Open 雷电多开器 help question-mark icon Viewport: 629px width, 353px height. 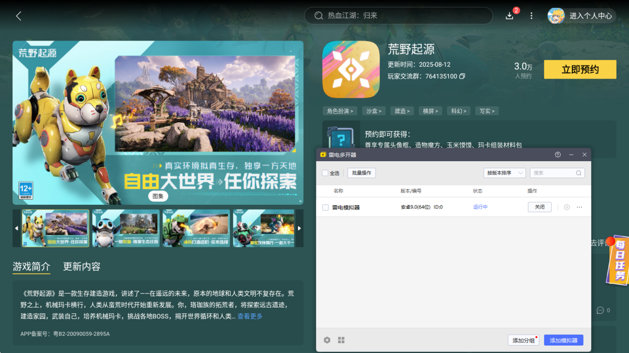pos(558,155)
